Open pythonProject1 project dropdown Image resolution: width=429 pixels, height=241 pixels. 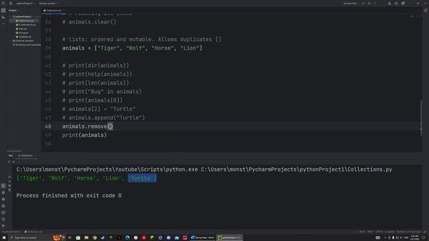coord(25,3)
